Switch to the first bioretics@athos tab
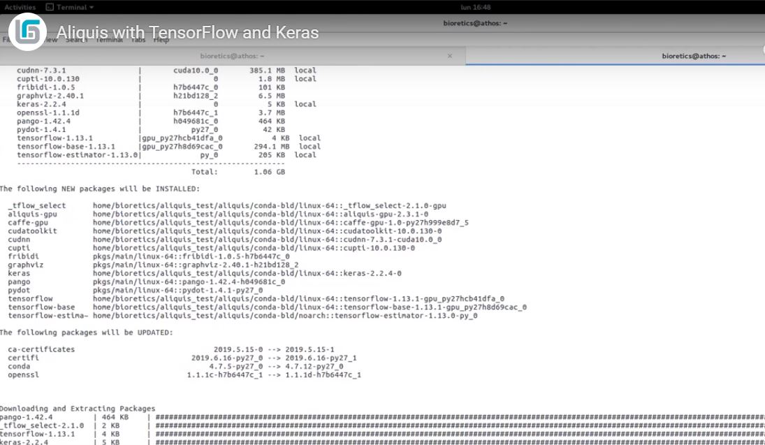Viewport: 765px width, 445px height. pos(233,56)
